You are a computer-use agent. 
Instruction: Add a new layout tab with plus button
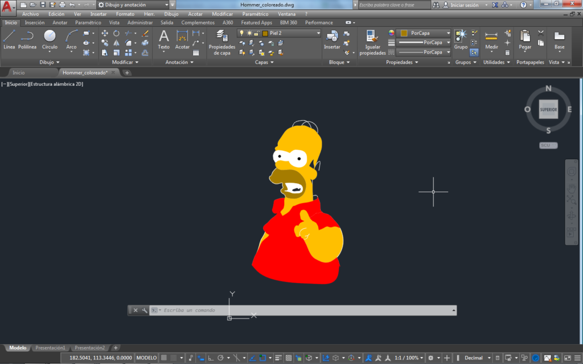point(116,348)
